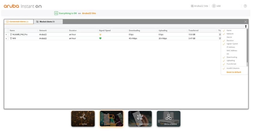Open Aruba22 Site selector in header

[x=199, y=6]
